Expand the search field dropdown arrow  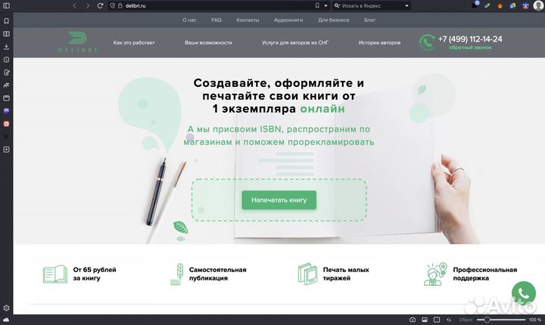tap(406, 5)
